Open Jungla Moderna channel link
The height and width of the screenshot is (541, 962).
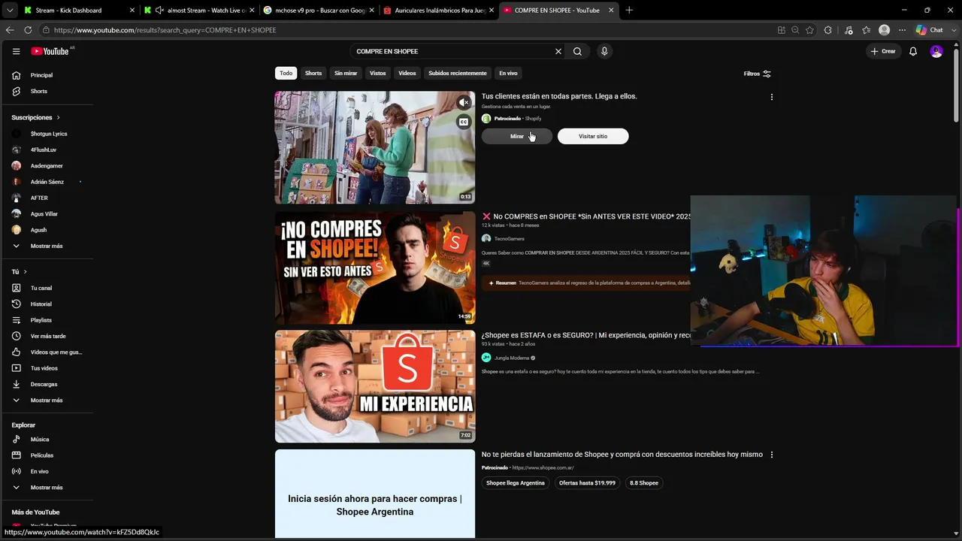tap(512, 358)
